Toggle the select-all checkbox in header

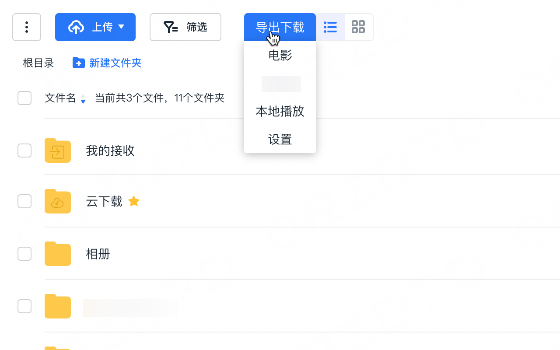pyautogui.click(x=24, y=98)
